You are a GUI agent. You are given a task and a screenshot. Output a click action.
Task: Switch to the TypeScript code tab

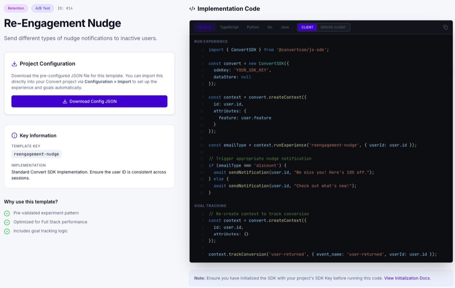pyautogui.click(x=229, y=27)
